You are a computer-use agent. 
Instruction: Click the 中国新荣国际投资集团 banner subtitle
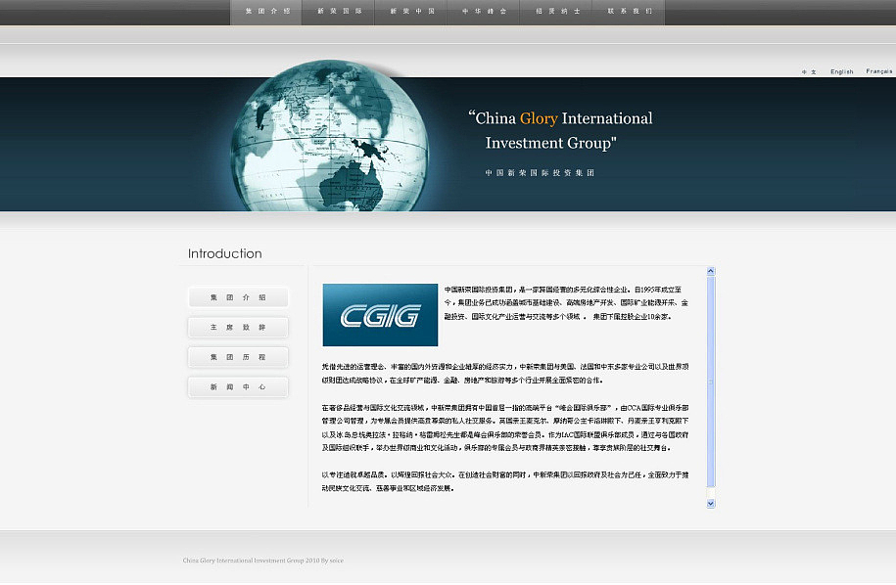coord(540,173)
